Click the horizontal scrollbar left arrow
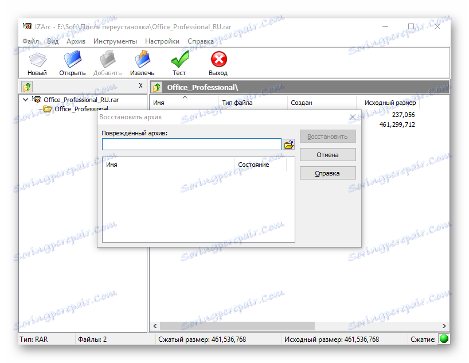The height and width of the screenshot is (363, 469). coord(155,326)
